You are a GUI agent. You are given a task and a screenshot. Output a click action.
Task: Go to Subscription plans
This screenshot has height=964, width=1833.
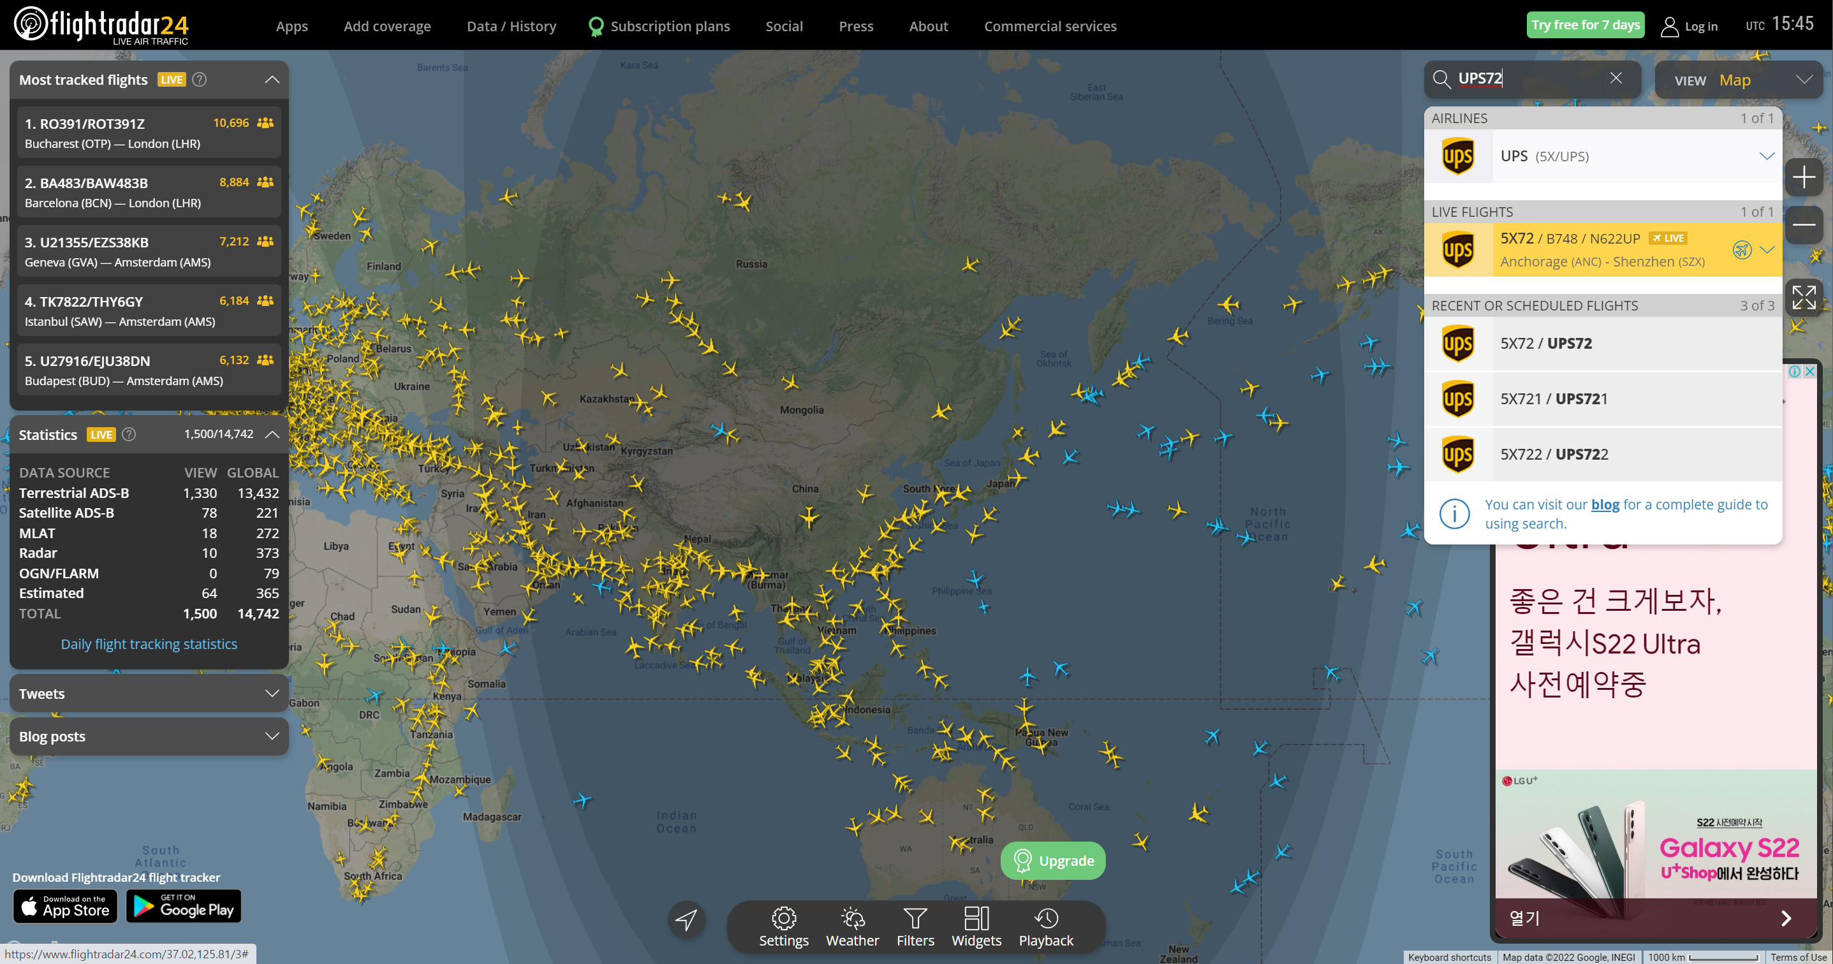click(659, 26)
